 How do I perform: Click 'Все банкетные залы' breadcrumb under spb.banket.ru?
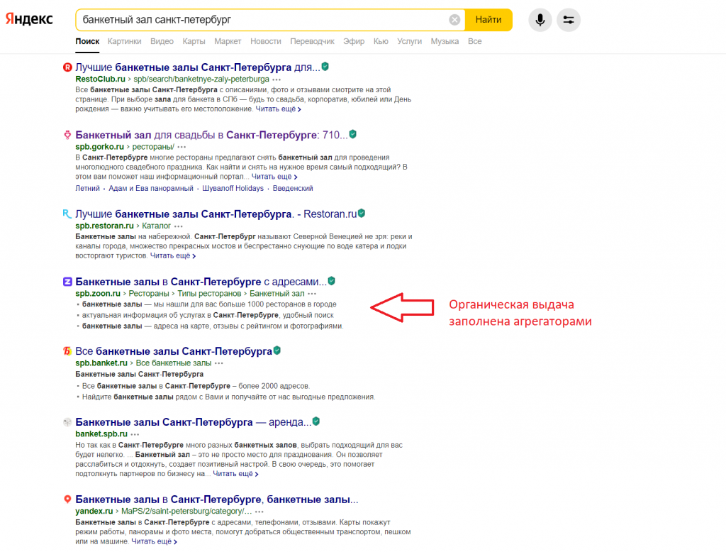point(174,363)
